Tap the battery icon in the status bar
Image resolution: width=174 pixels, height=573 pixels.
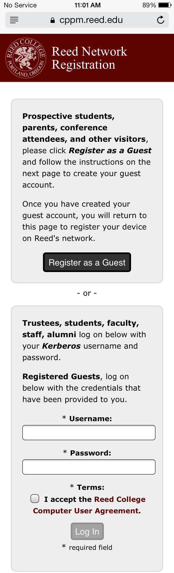[165, 5]
